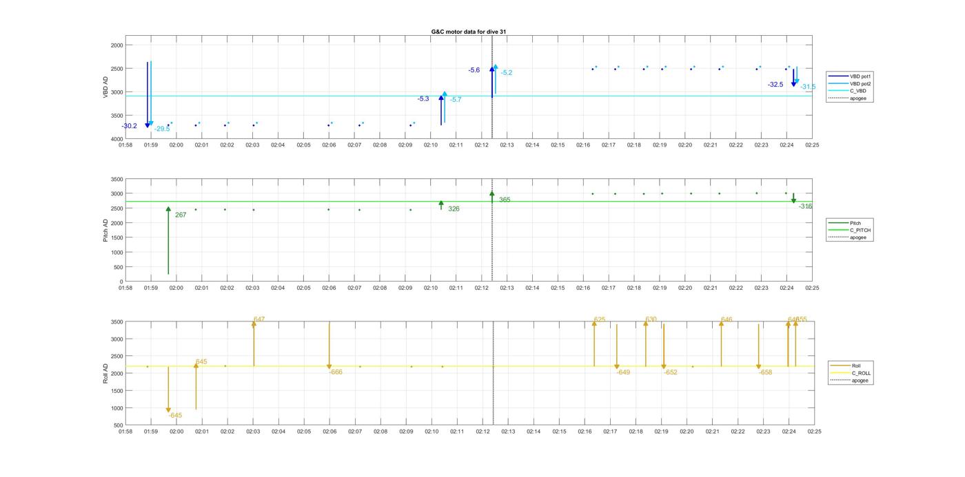Select 'C_PITCH' legend entry
Screen dimensions: 965x477
click(850, 231)
